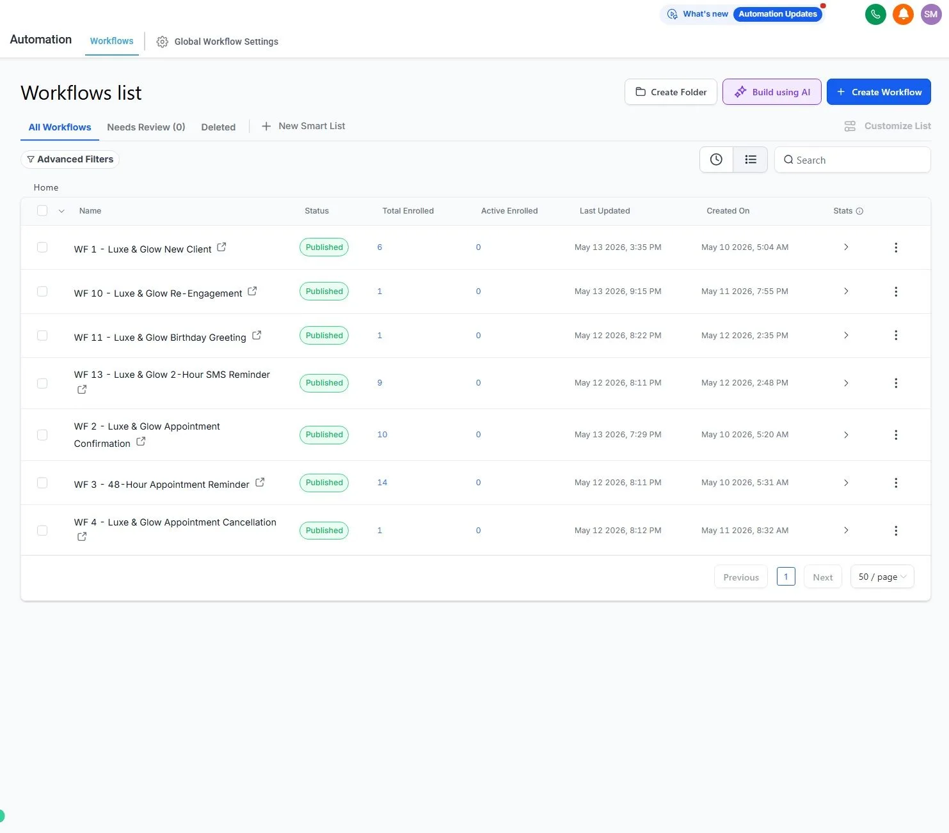The height and width of the screenshot is (833, 949).
Task: Open Advanced Filters
Action: coord(70,159)
